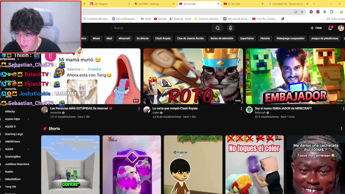The width and height of the screenshot is (345, 194).
Task: Select the Clash Royale filter chip
Action: click(x=163, y=39)
